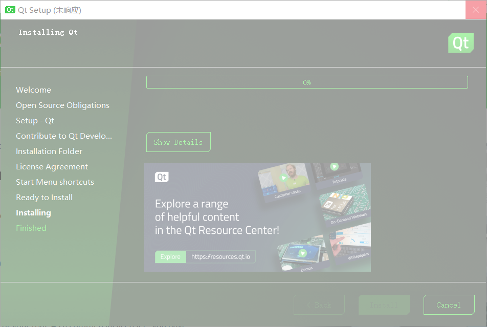Click the Installing Qt heading
This screenshot has width=487, height=327.
coord(48,32)
